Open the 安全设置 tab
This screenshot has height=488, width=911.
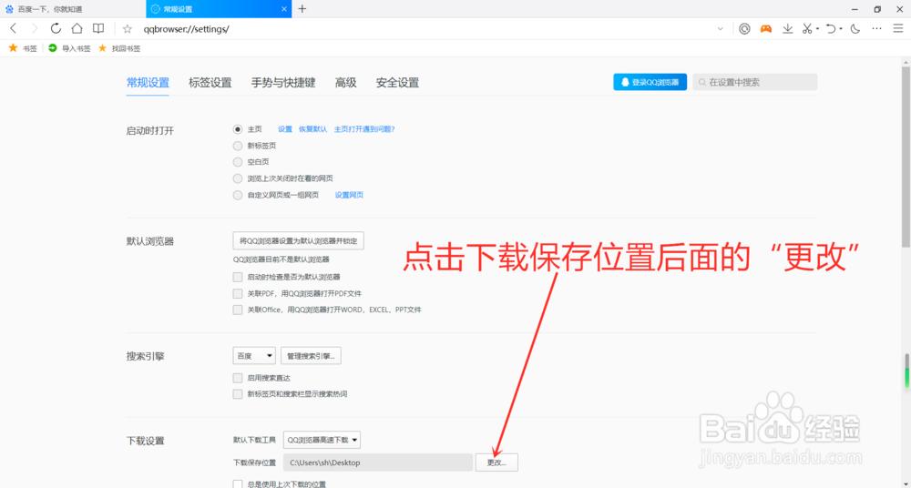click(x=397, y=83)
